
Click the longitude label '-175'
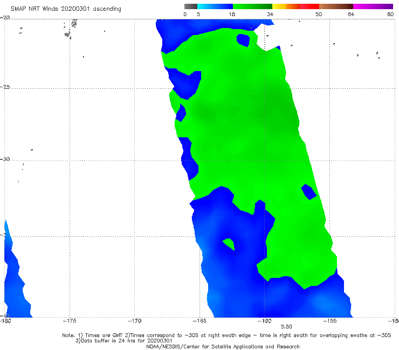[70, 321]
